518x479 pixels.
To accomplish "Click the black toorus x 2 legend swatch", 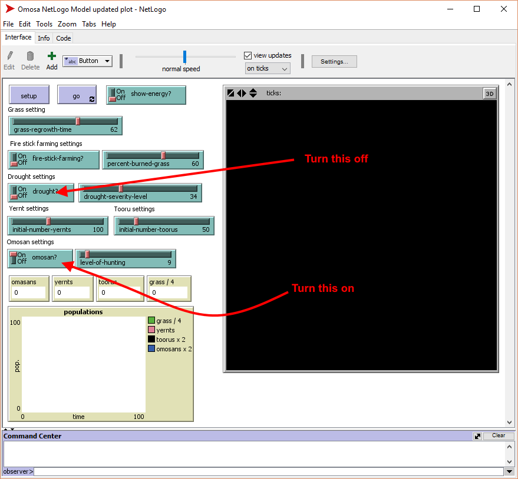I will click(151, 339).
